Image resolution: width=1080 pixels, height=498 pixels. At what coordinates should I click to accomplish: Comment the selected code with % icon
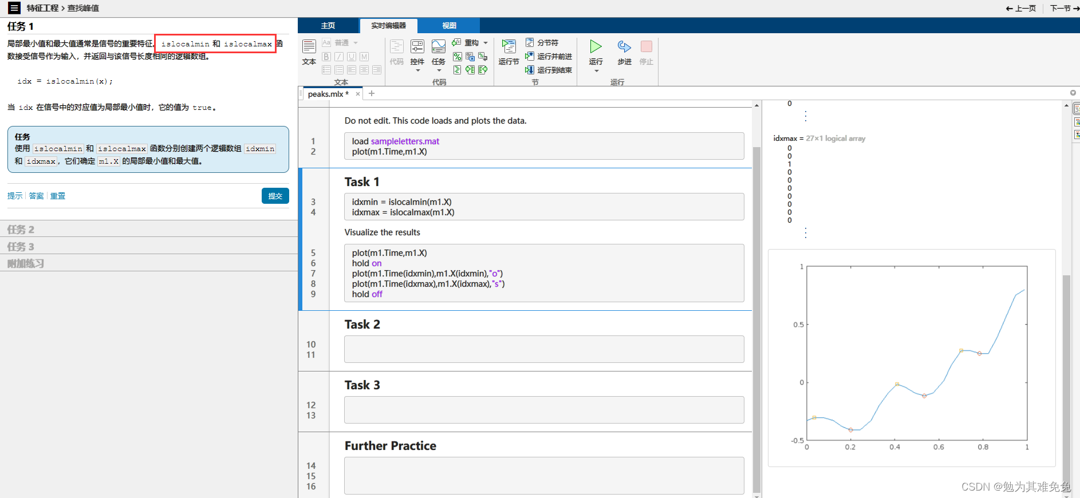coord(457,57)
